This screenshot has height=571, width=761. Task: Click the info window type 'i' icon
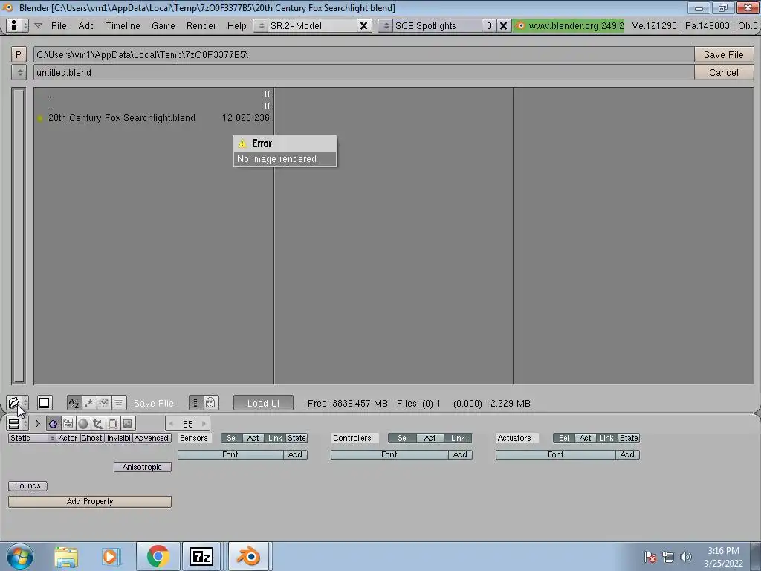[x=13, y=26]
